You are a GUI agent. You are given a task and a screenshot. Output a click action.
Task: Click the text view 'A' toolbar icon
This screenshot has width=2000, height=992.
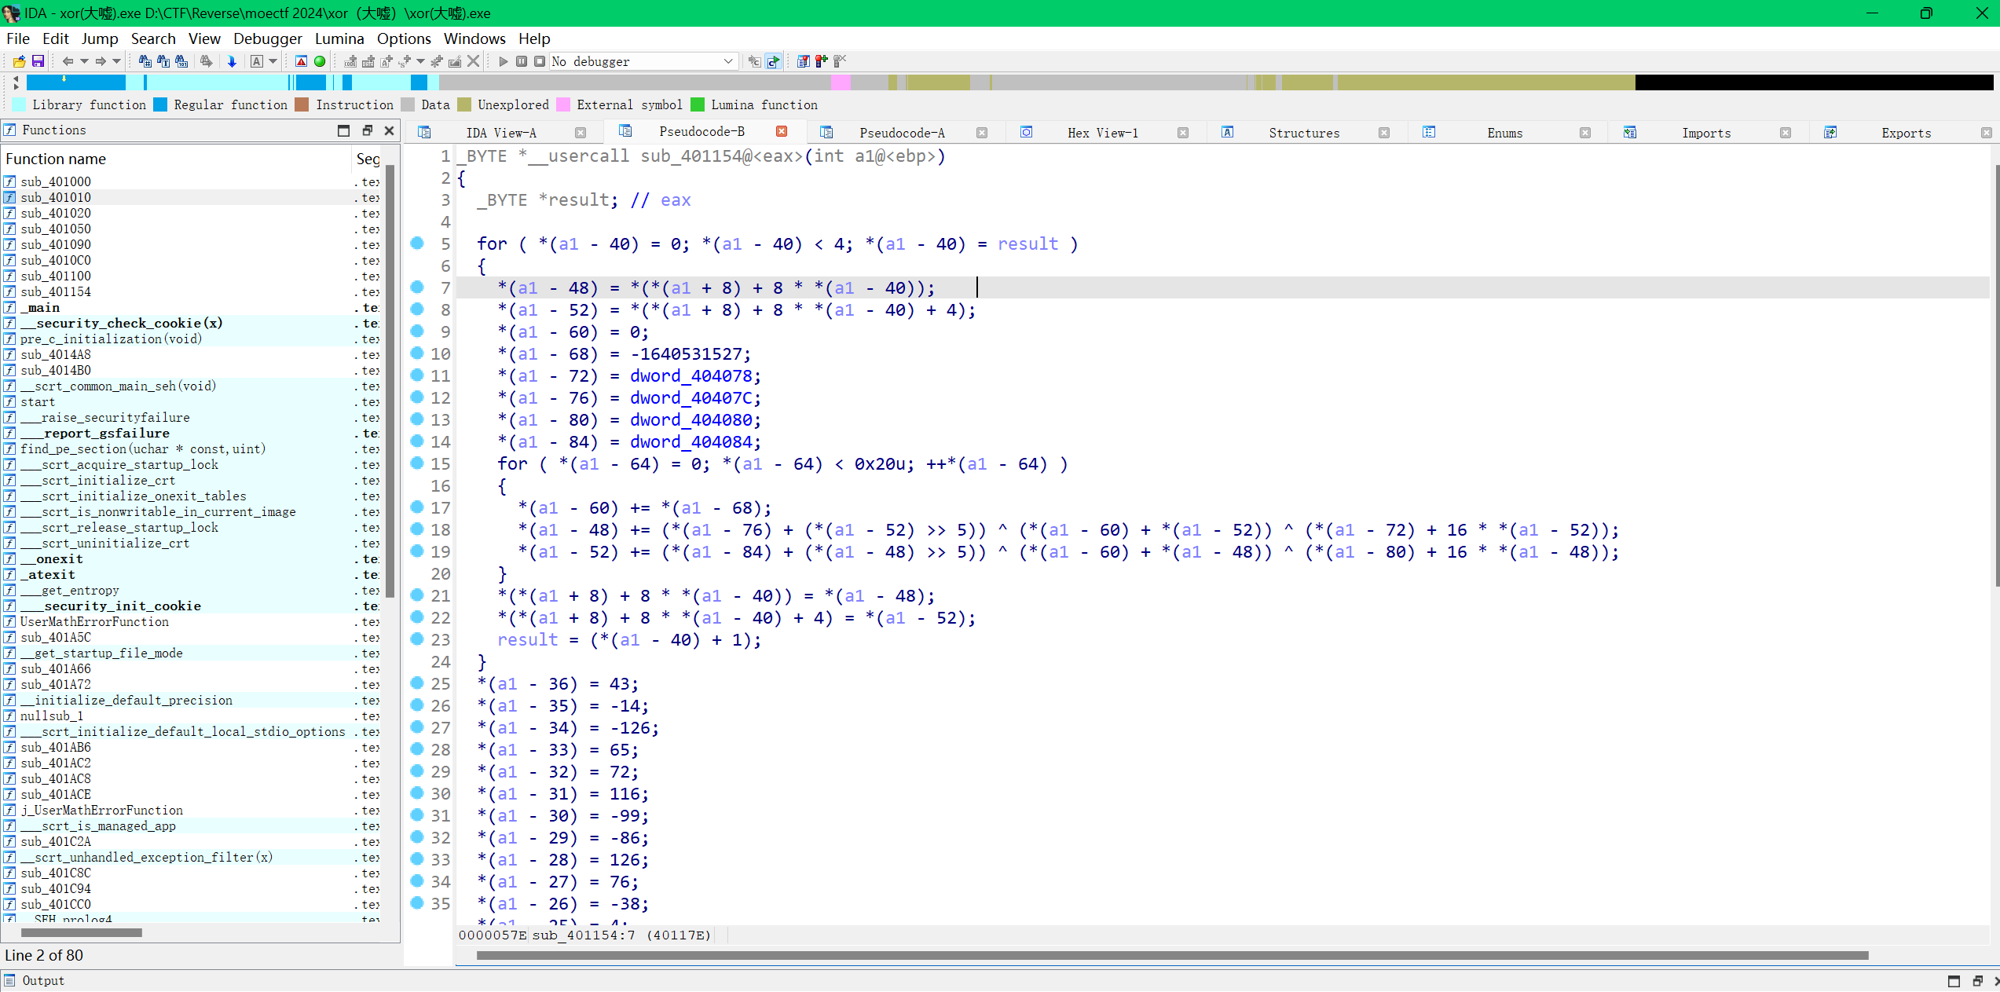tap(257, 61)
